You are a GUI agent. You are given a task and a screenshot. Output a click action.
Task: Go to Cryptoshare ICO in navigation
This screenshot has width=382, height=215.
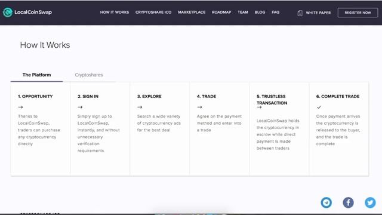(153, 12)
